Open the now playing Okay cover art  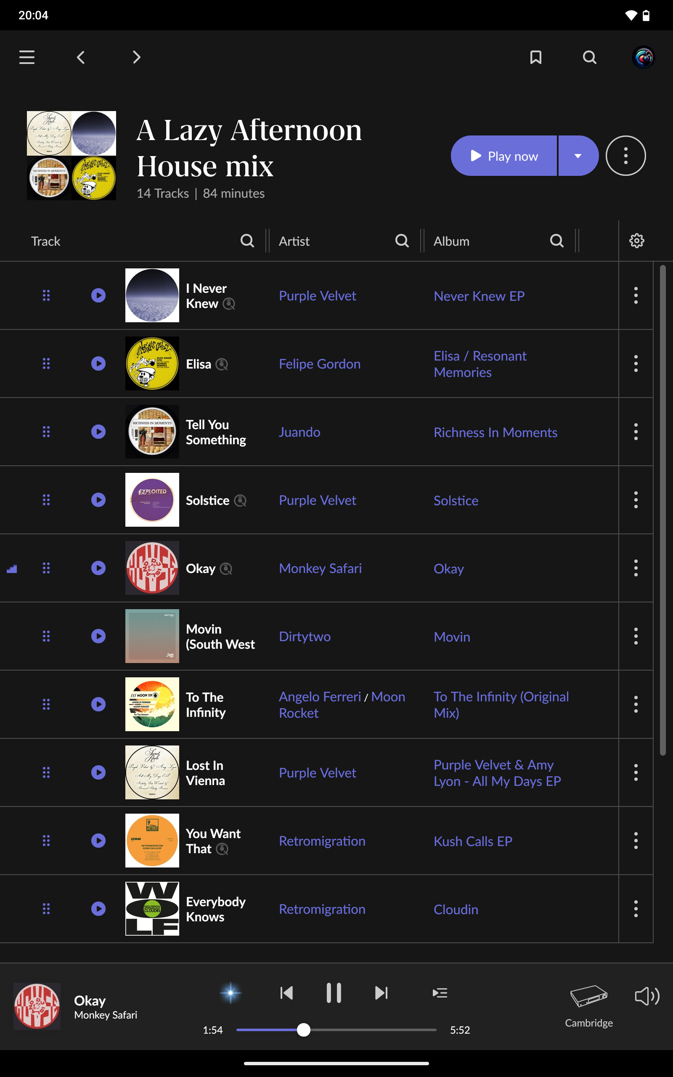[x=37, y=1006]
